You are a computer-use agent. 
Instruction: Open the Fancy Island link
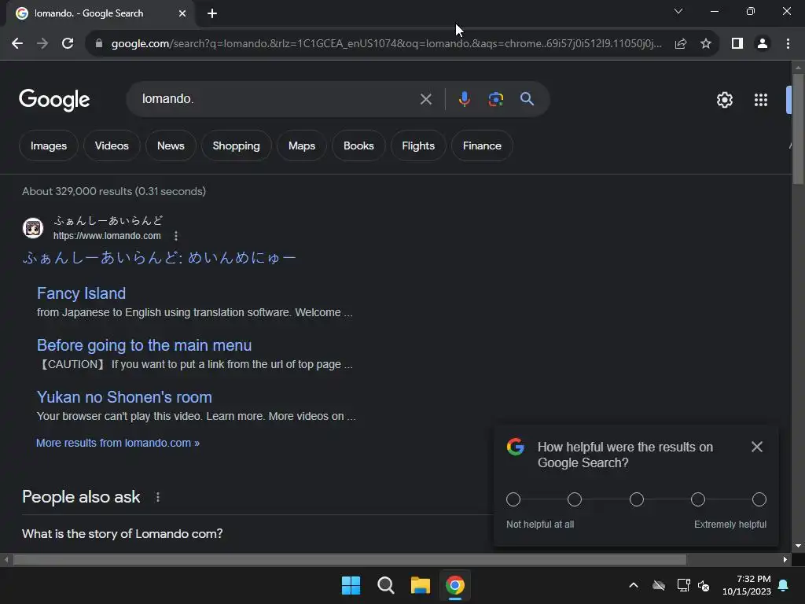click(81, 293)
